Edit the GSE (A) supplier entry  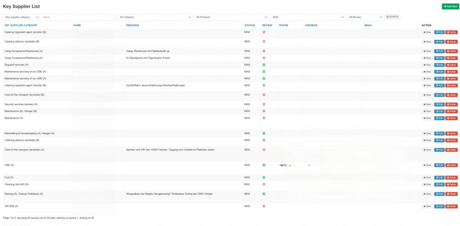439,165
